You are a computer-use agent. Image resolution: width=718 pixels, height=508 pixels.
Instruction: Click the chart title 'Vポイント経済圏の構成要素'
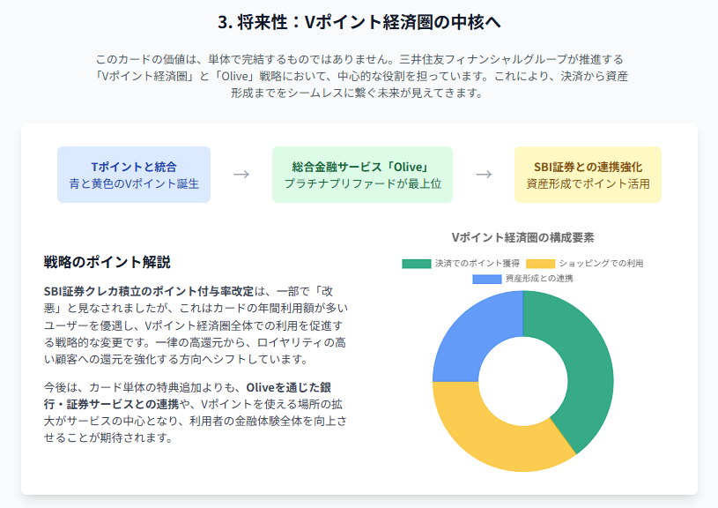(523, 237)
